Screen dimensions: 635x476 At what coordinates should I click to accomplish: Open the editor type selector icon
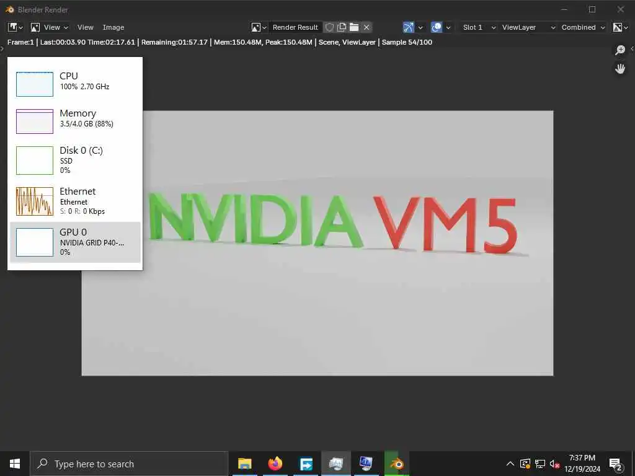(x=15, y=27)
